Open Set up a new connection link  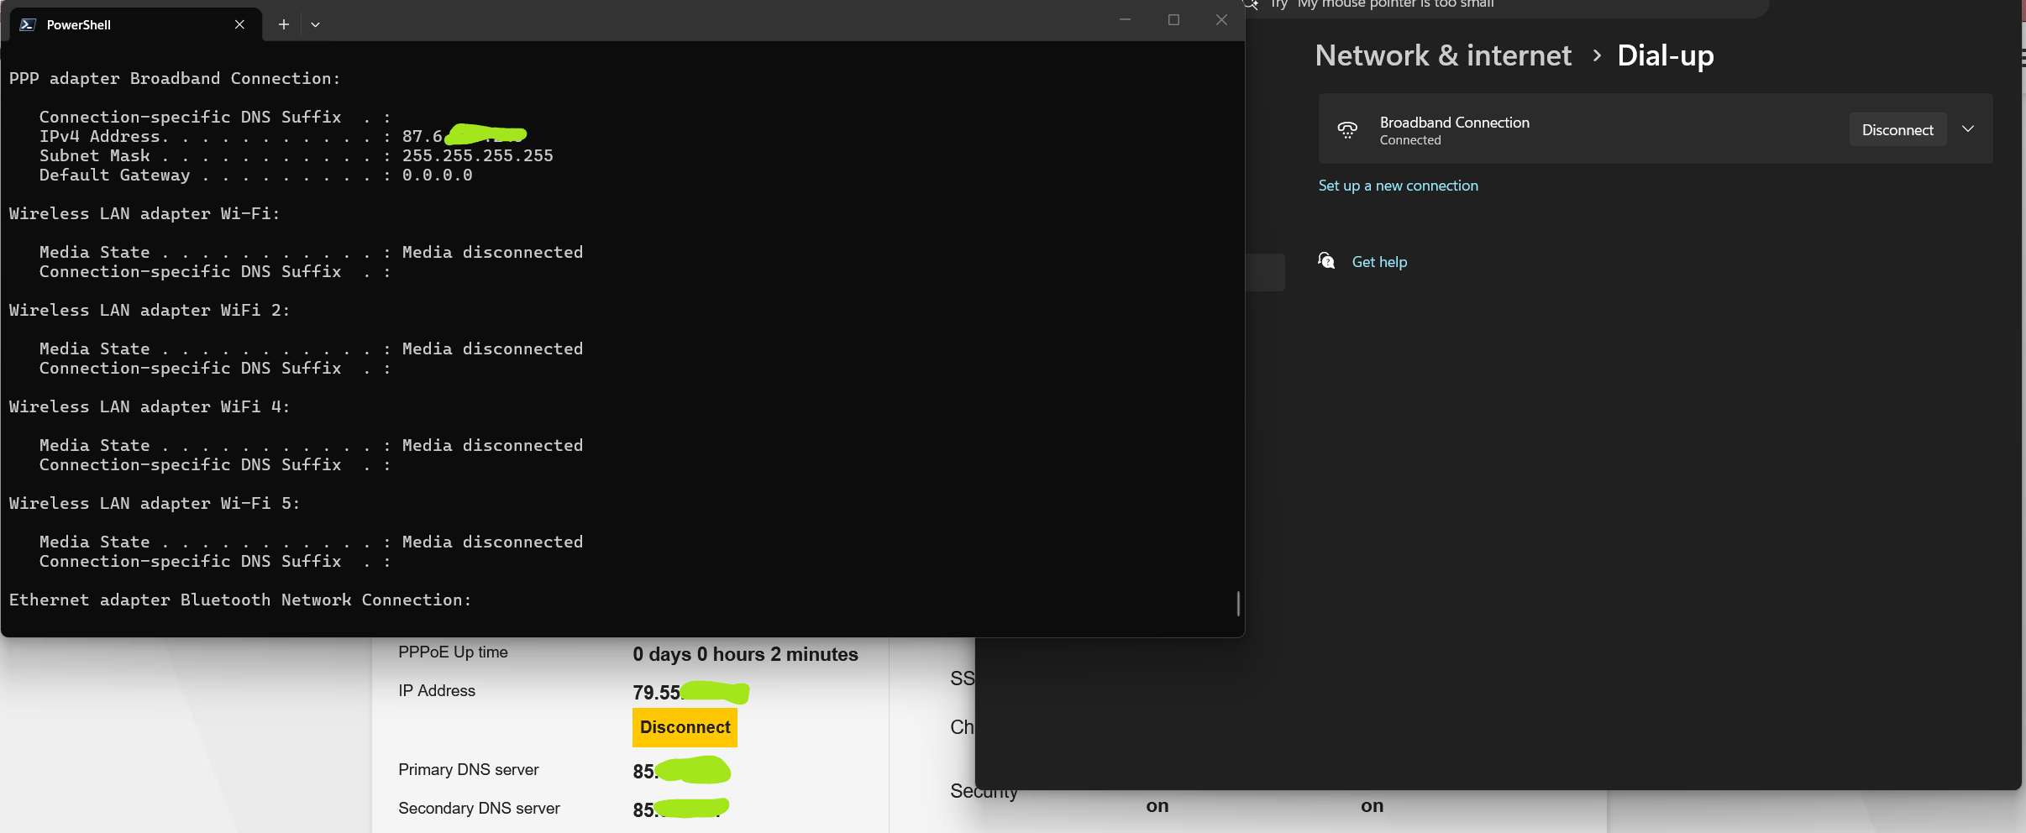click(1398, 186)
